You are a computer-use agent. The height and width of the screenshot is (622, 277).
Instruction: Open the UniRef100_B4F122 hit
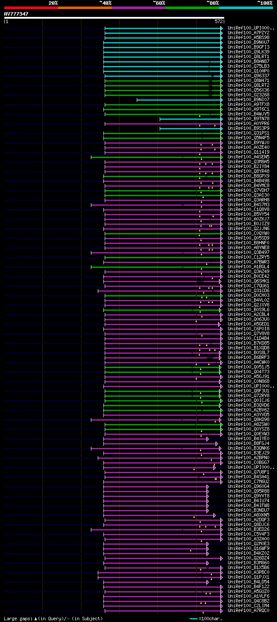pos(248,587)
